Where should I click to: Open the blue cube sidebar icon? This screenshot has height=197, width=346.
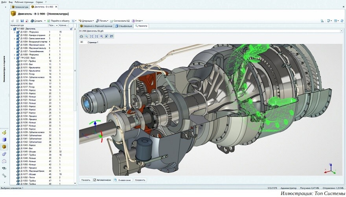tap(4, 139)
